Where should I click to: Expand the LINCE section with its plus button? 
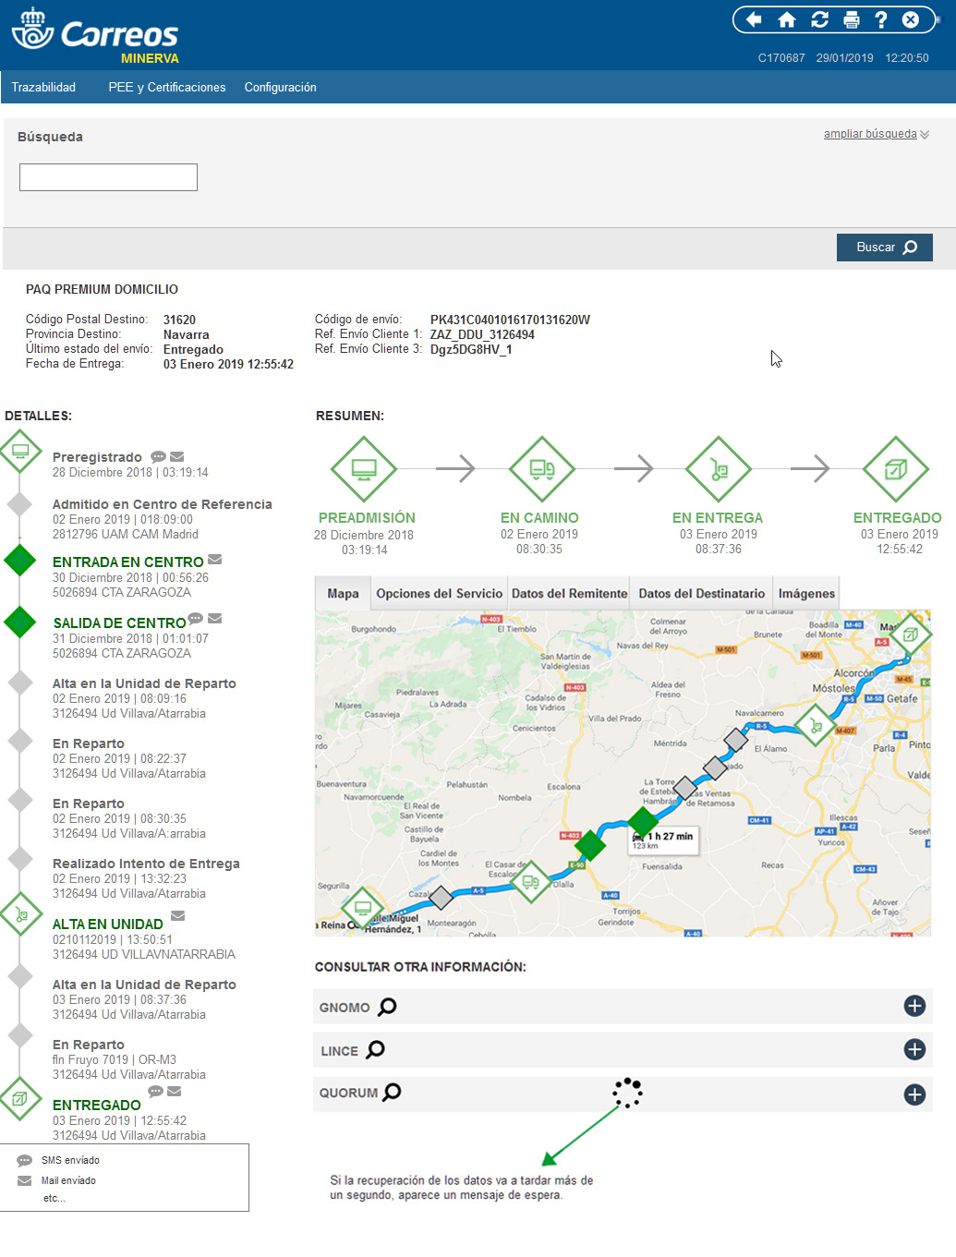915,1050
